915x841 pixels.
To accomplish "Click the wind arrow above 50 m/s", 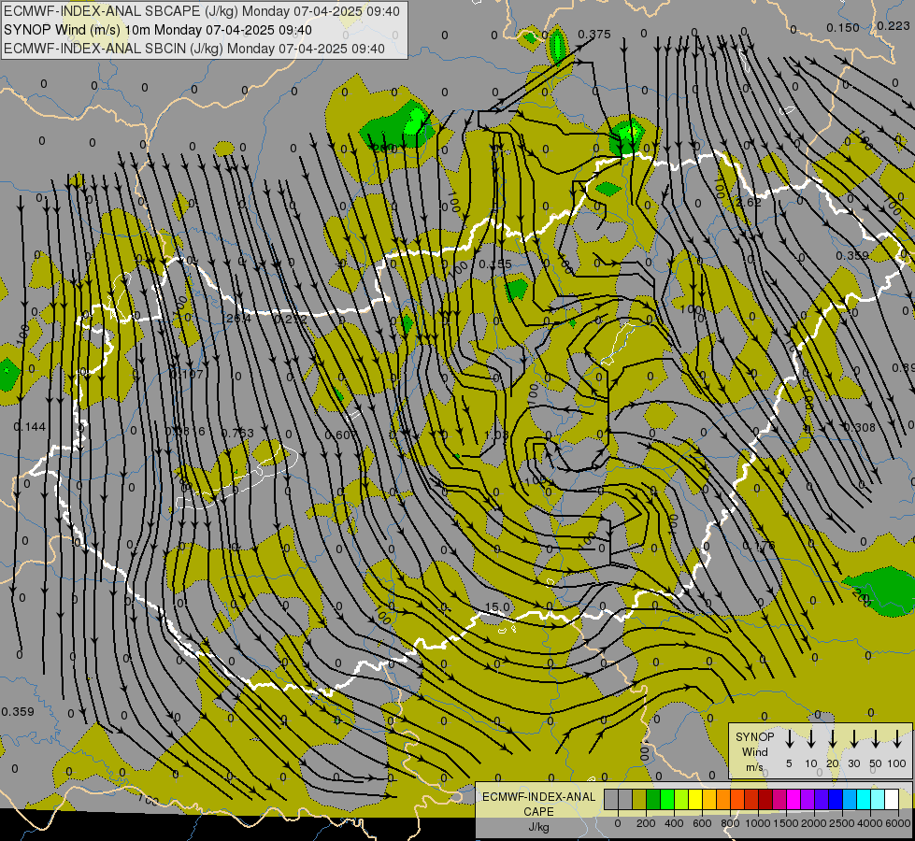I will point(876,739).
